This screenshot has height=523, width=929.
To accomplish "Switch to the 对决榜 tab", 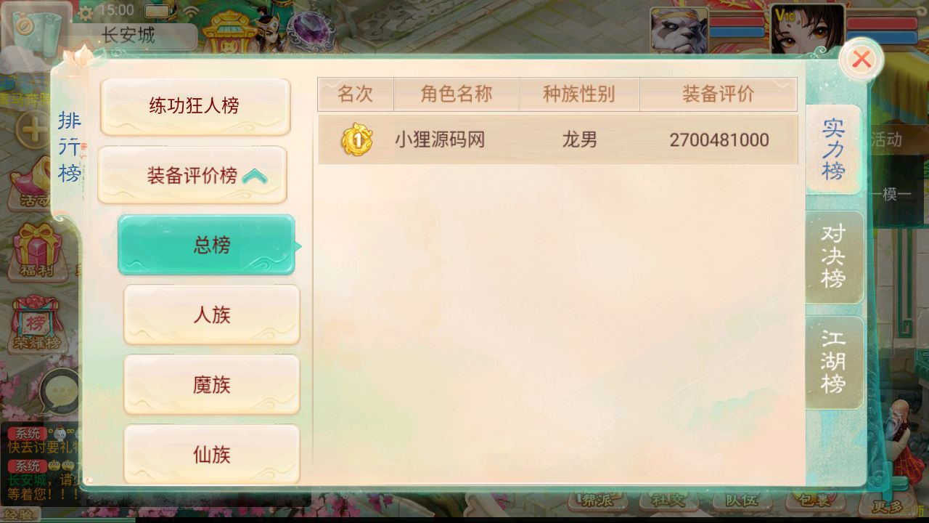I will coord(834,256).
